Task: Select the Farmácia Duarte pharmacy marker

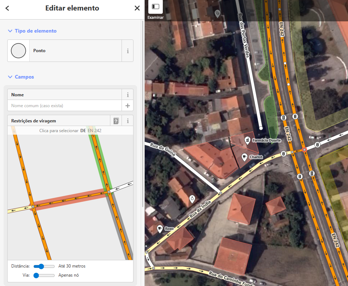Action: (247, 140)
